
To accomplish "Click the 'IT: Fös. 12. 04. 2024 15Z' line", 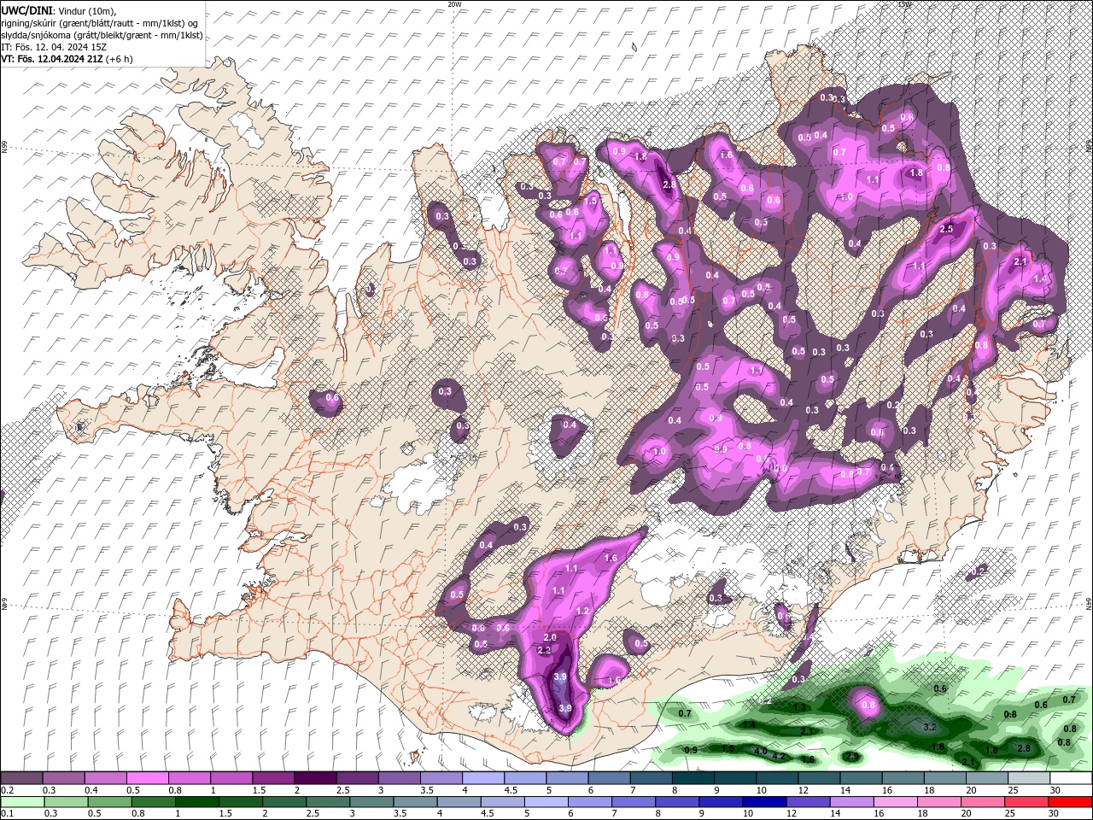I will pyautogui.click(x=52, y=47).
